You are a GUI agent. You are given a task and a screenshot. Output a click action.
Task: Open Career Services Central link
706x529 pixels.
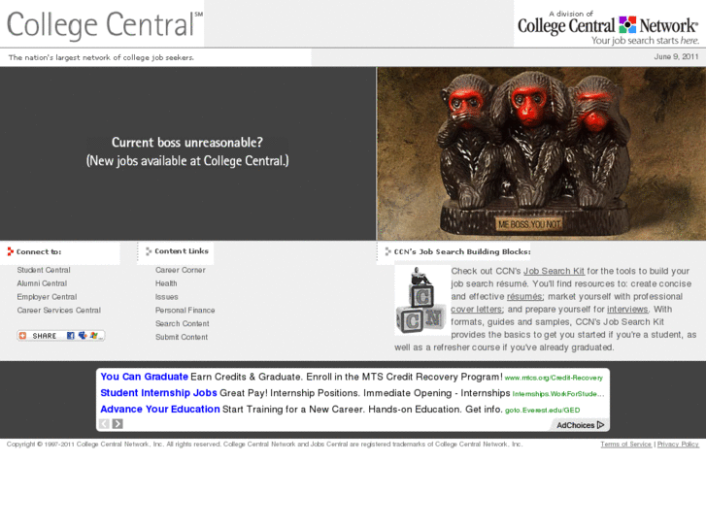(59, 311)
